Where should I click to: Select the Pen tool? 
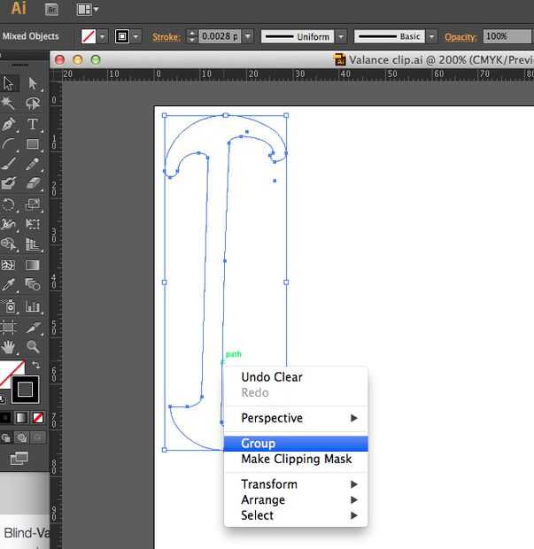coord(9,124)
